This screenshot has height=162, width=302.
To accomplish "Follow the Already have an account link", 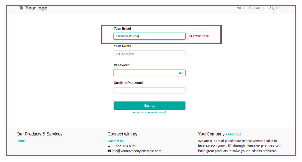I will tap(149, 112).
